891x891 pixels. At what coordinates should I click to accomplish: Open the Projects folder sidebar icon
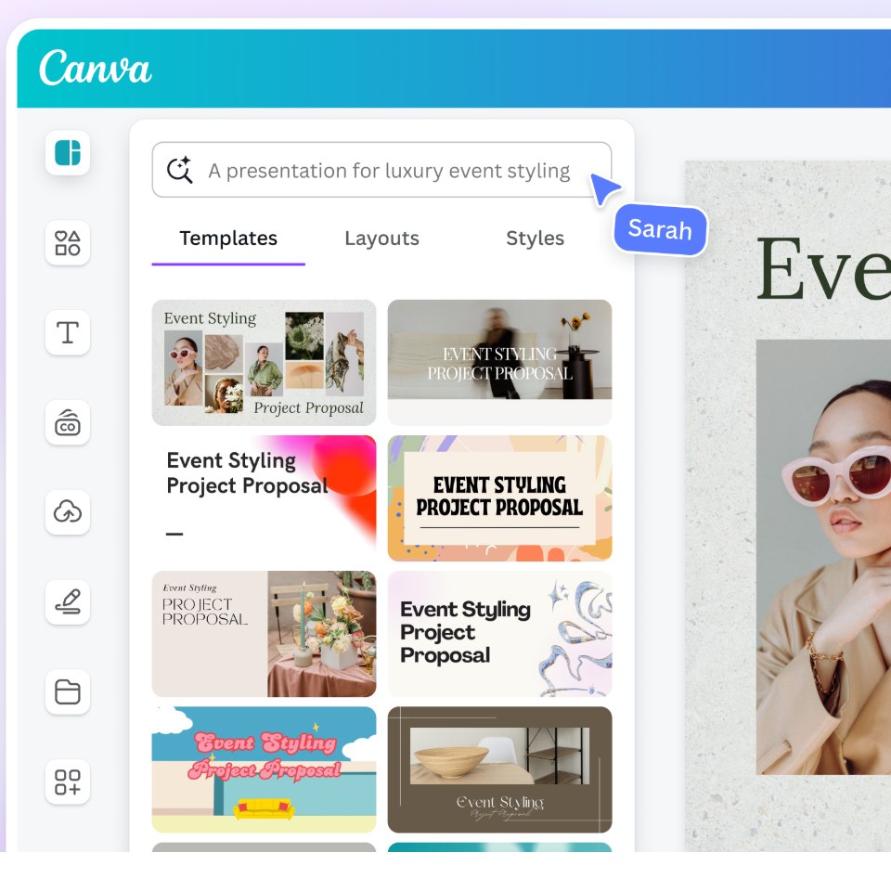coord(68,691)
